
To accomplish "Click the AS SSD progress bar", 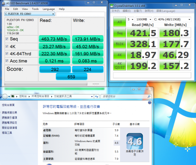I will 46,84.
